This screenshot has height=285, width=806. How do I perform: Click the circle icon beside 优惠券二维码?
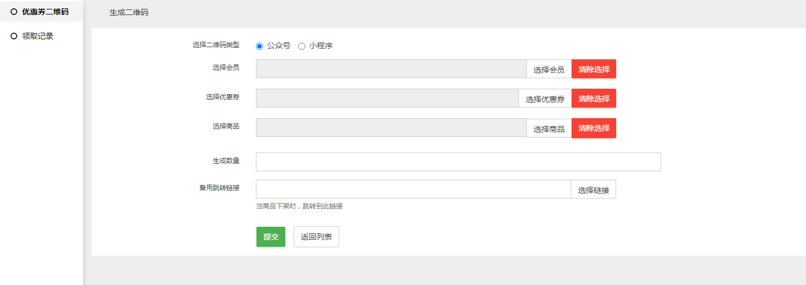(14, 12)
